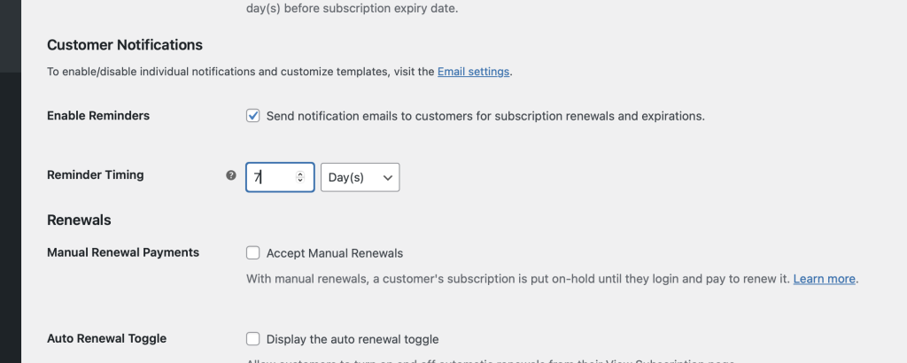The width and height of the screenshot is (907, 363).
Task: Click the up arrow in the Reminder Timing stepper
Action: pyautogui.click(x=300, y=174)
